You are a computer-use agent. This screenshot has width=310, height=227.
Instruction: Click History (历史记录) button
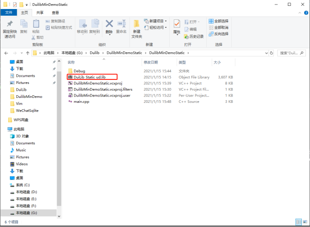point(194,37)
